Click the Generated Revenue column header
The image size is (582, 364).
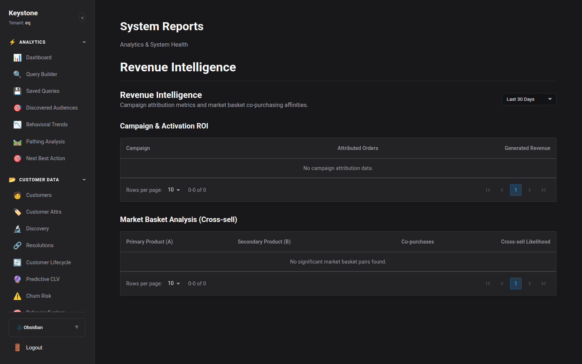pos(527,148)
